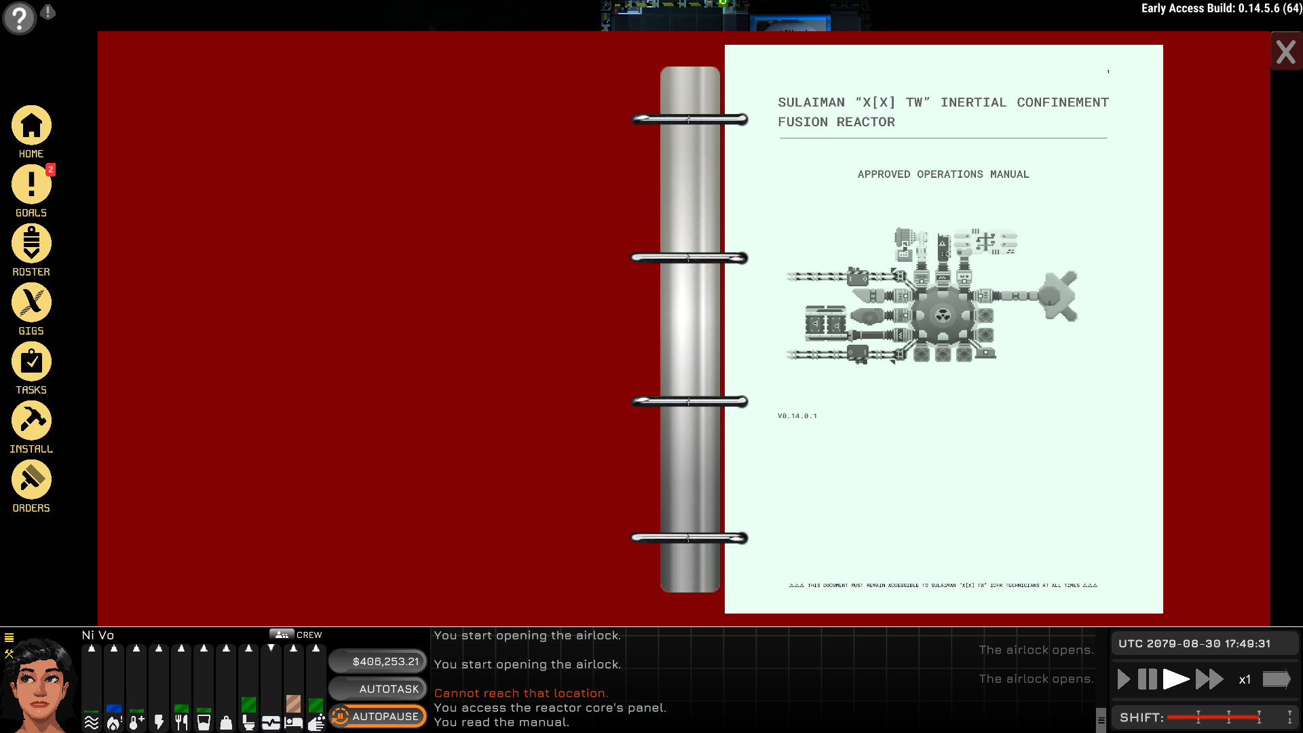
Task: Click the question mark help icon
Action: [19, 18]
